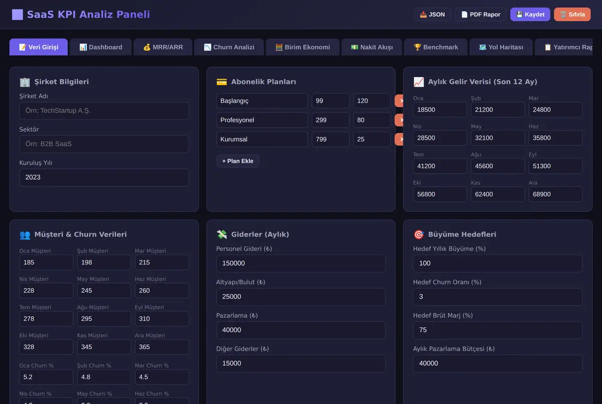602x404 pixels.
Task: Click the Profesyonel plan price field showing 299
Action: point(330,120)
